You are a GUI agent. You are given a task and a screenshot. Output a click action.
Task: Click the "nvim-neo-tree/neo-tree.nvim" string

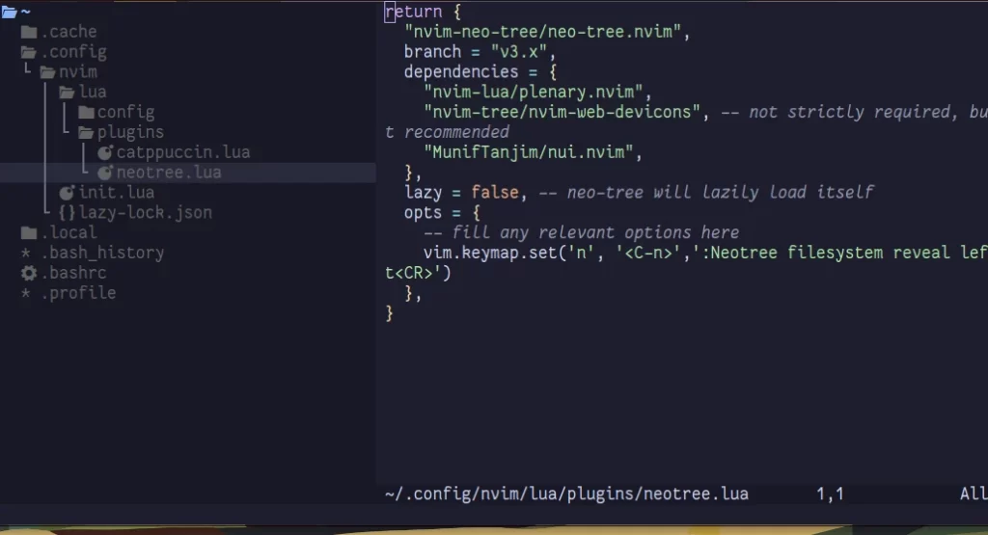[x=543, y=32]
